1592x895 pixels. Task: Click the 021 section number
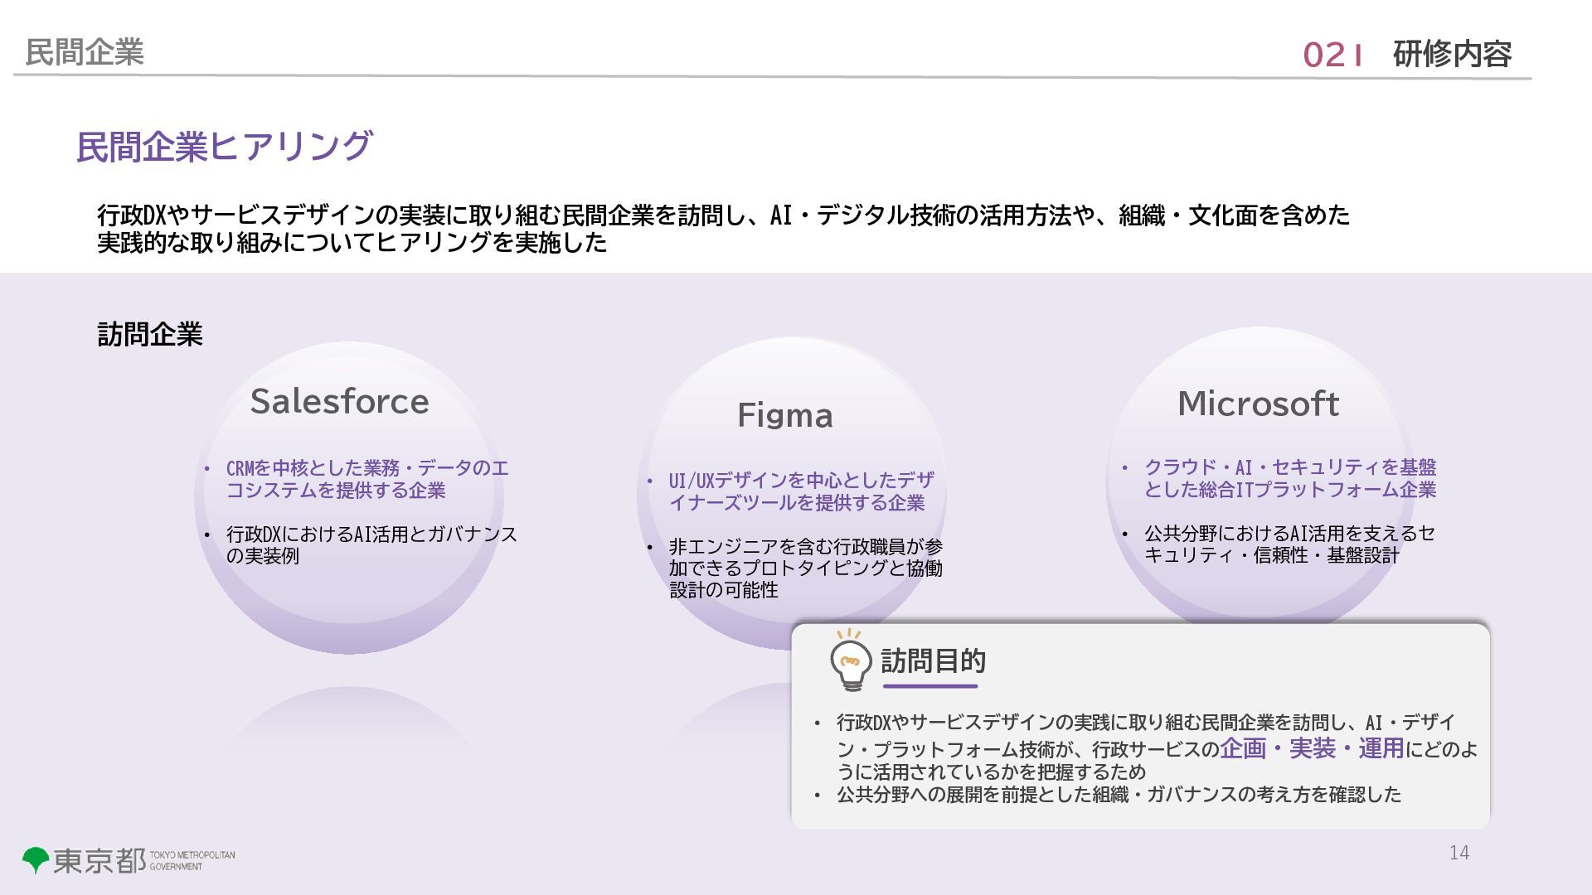(1332, 56)
